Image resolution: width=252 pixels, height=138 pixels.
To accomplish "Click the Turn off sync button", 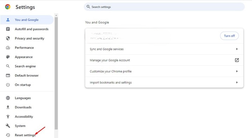I will [229, 36].
